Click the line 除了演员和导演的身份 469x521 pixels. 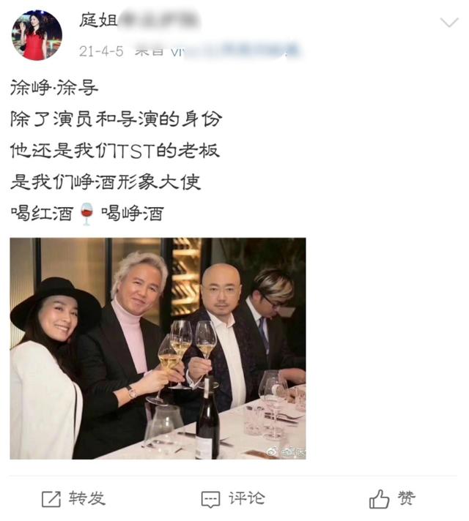pos(117,119)
